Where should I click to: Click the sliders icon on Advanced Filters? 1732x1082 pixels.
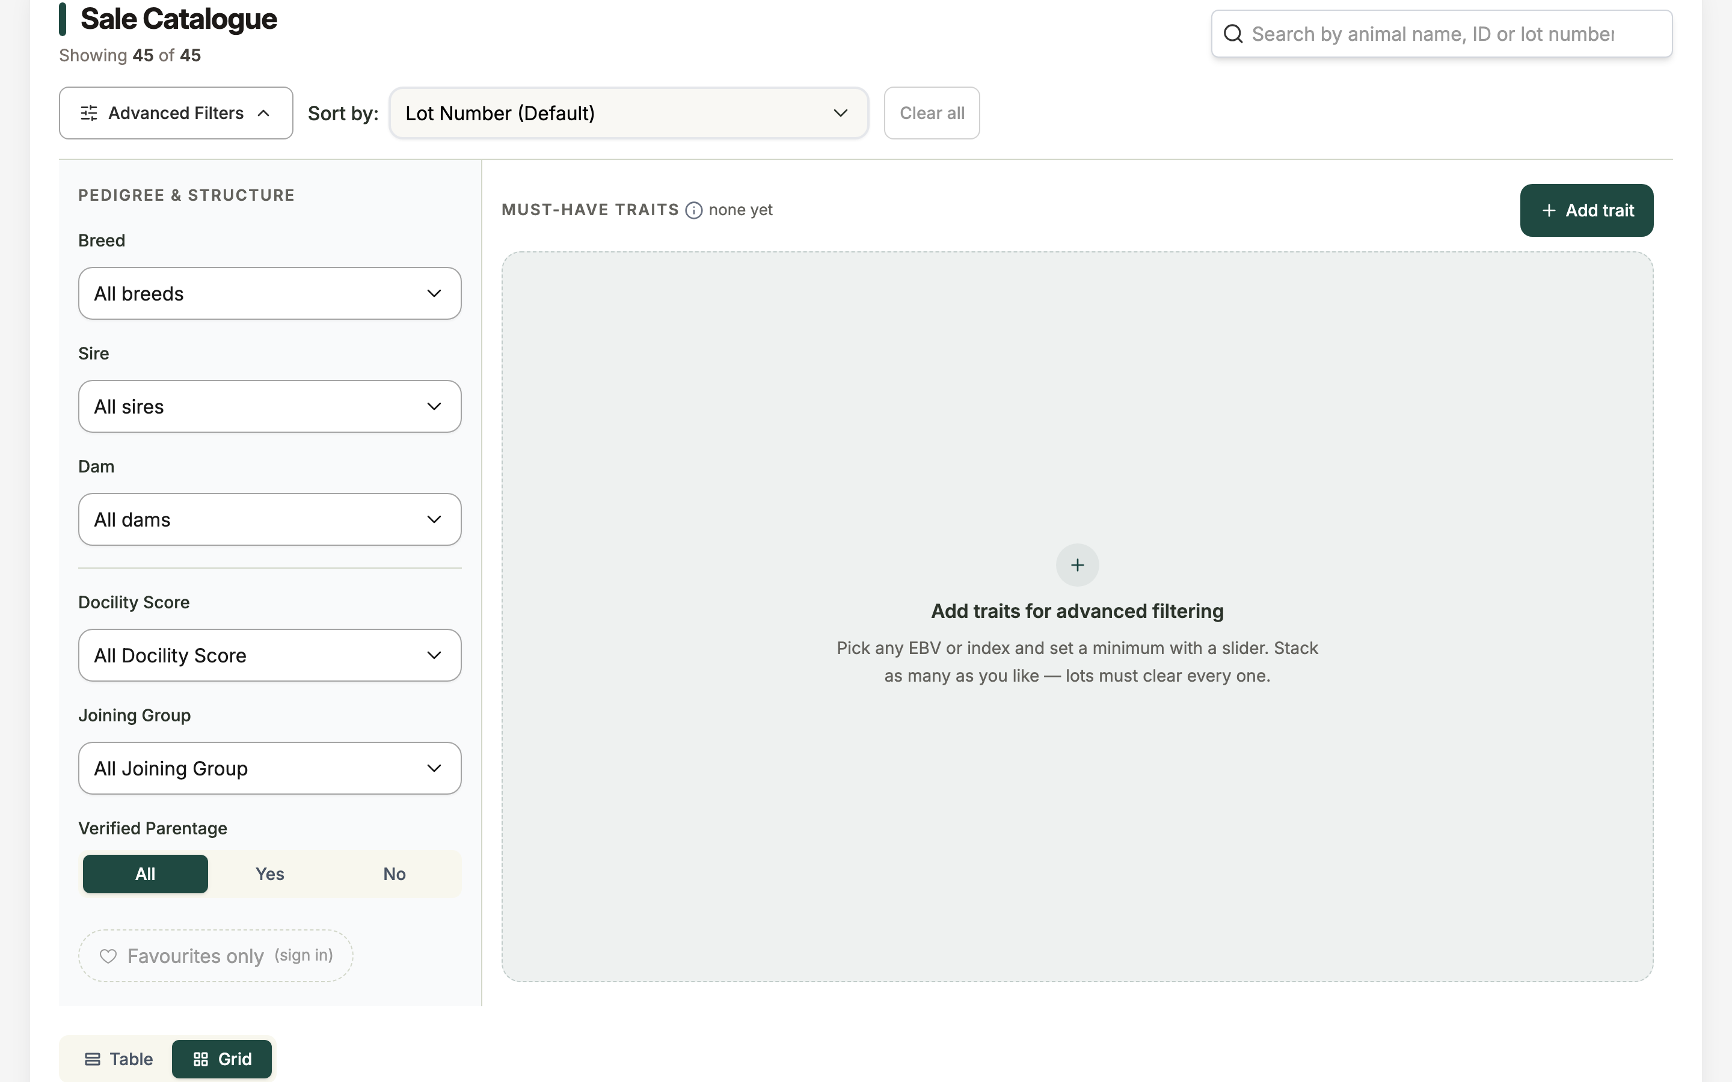point(89,113)
